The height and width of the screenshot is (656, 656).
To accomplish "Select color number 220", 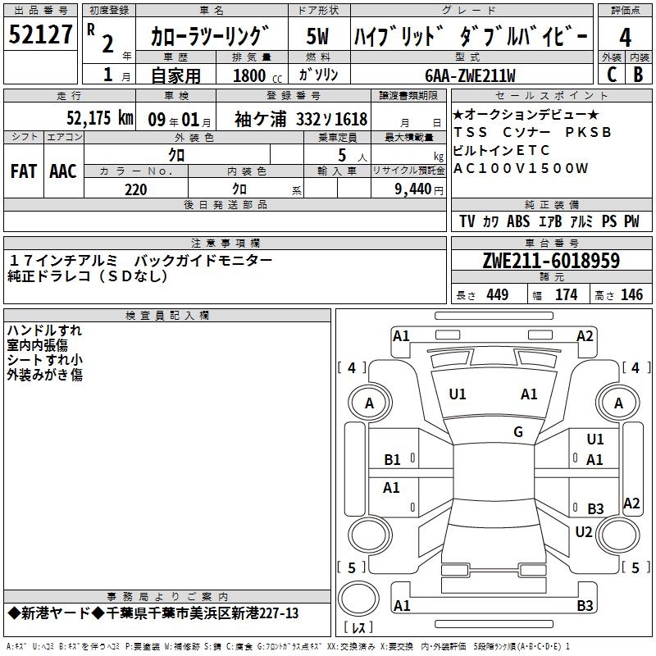I will click(136, 189).
